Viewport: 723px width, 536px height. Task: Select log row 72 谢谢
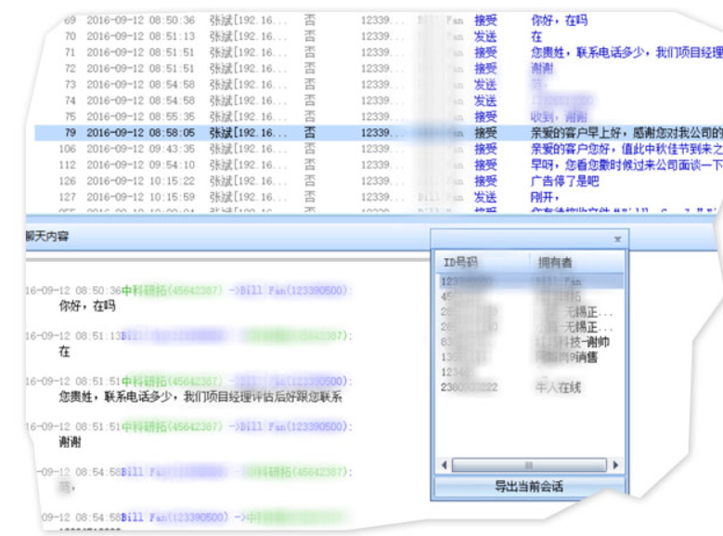(x=378, y=69)
